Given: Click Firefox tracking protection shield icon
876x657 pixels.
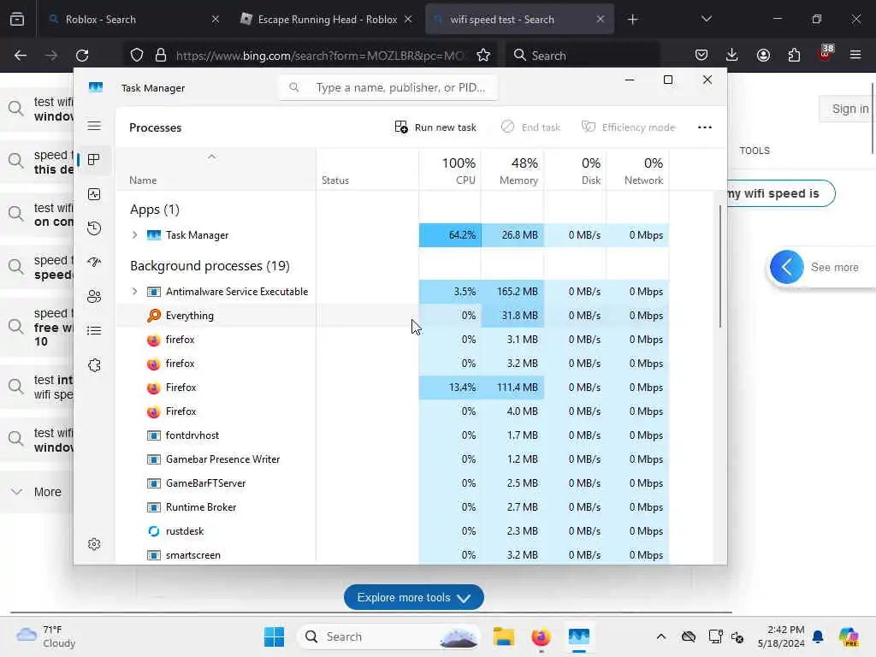Looking at the screenshot, I should [x=137, y=56].
